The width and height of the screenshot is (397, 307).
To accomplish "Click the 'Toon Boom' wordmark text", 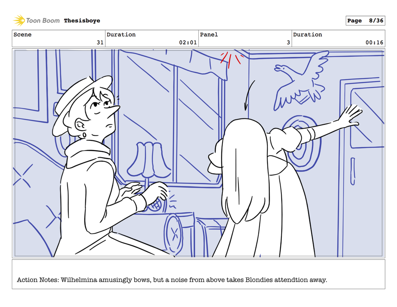I will tap(43, 20).
